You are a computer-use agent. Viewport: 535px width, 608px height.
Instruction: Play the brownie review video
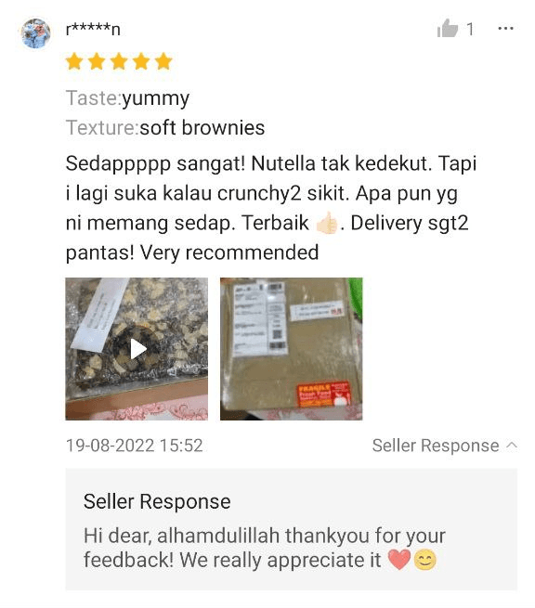(x=137, y=349)
